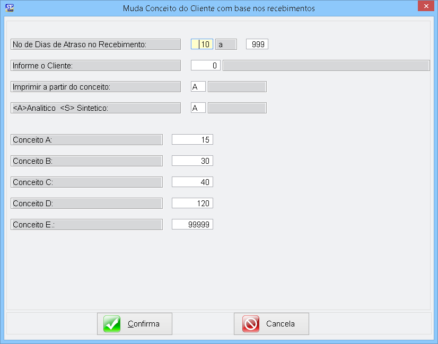Click the grey client name box beside the code

(326, 66)
